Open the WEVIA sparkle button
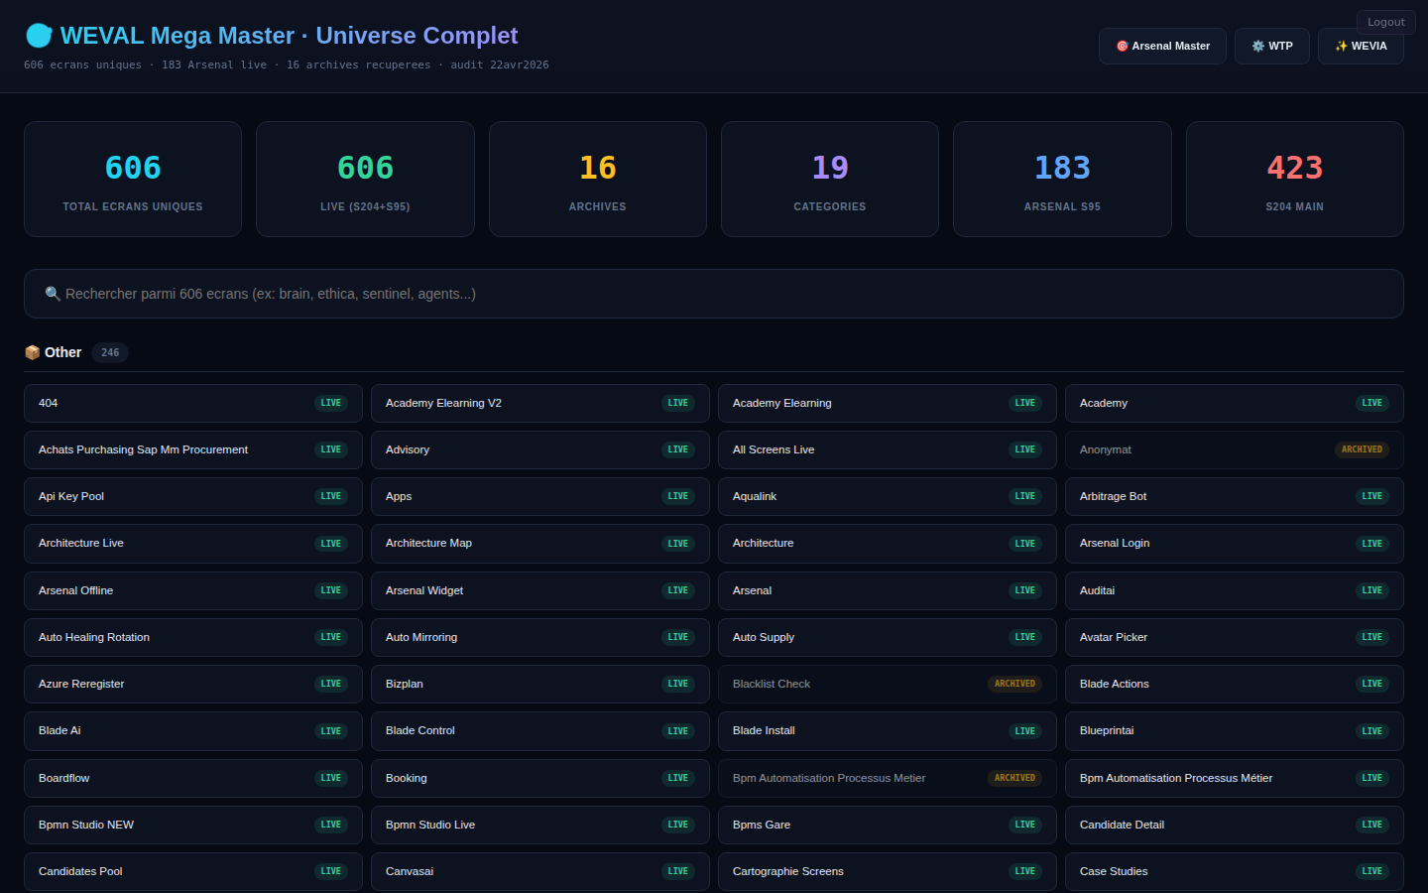This screenshot has height=893, width=1428. (1361, 46)
